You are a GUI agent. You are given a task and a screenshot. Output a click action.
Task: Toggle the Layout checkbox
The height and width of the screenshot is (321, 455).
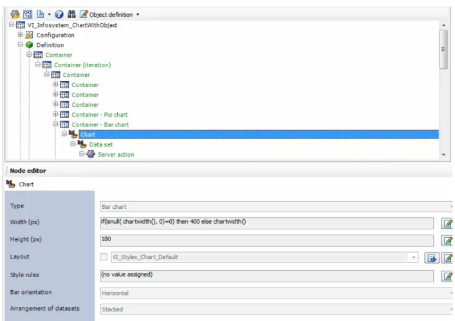pos(104,257)
